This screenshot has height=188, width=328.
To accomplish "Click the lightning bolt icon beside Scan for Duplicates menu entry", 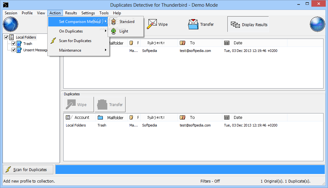I will coord(53,40).
